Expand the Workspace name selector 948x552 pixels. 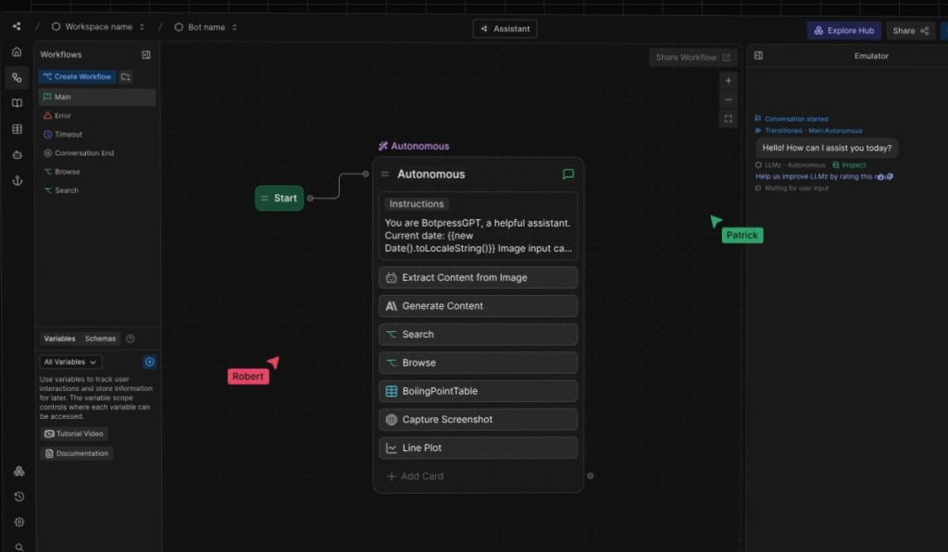pyautogui.click(x=98, y=27)
